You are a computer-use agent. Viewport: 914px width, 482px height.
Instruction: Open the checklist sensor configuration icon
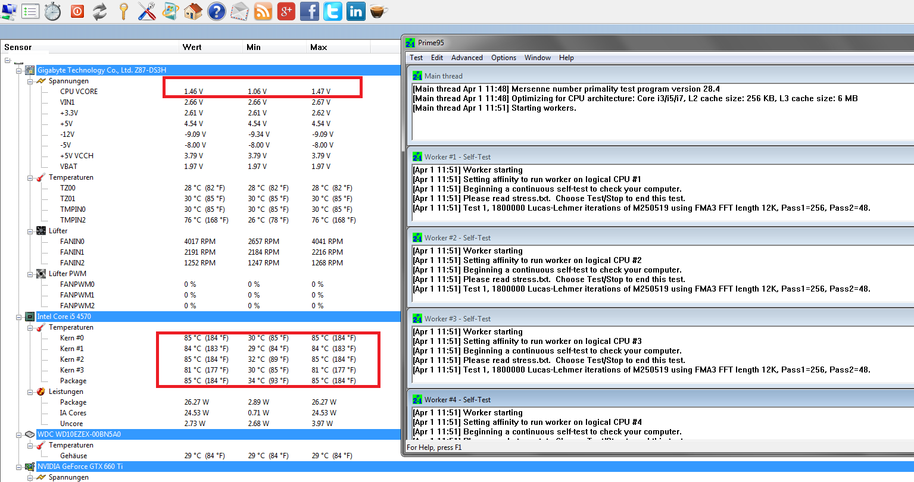click(x=30, y=11)
